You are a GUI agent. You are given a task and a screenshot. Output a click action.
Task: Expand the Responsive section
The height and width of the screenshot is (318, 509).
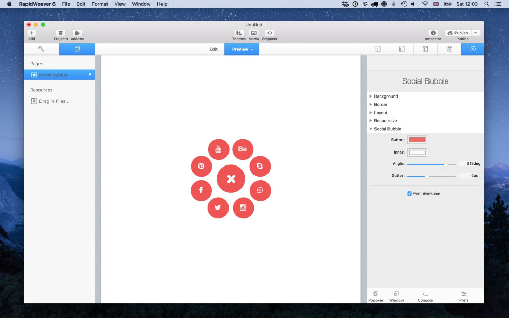(371, 120)
